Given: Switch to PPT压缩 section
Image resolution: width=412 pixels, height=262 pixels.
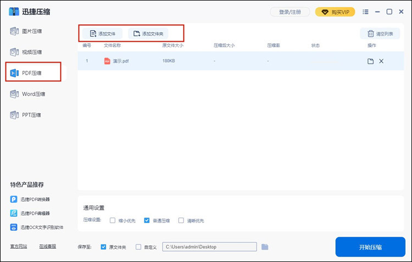Looking at the screenshot, I should pos(25,115).
